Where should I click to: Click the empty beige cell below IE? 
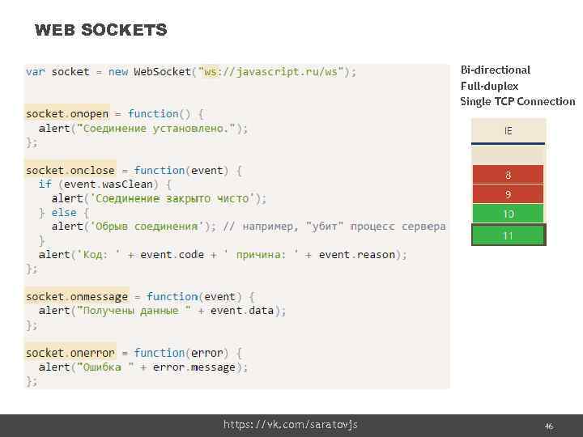pos(509,154)
